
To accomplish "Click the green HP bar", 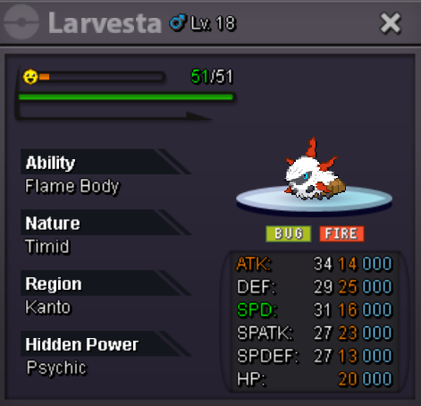I will tap(126, 97).
